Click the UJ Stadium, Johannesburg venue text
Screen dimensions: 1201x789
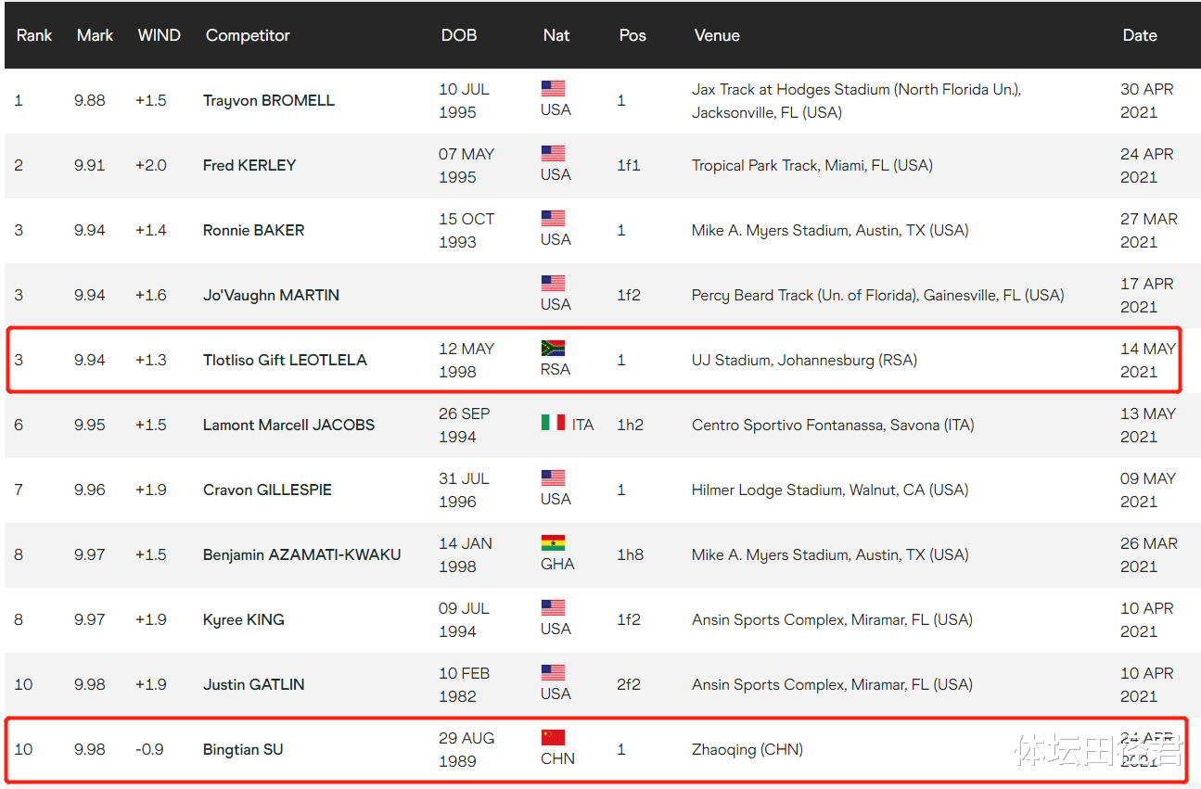pos(804,360)
